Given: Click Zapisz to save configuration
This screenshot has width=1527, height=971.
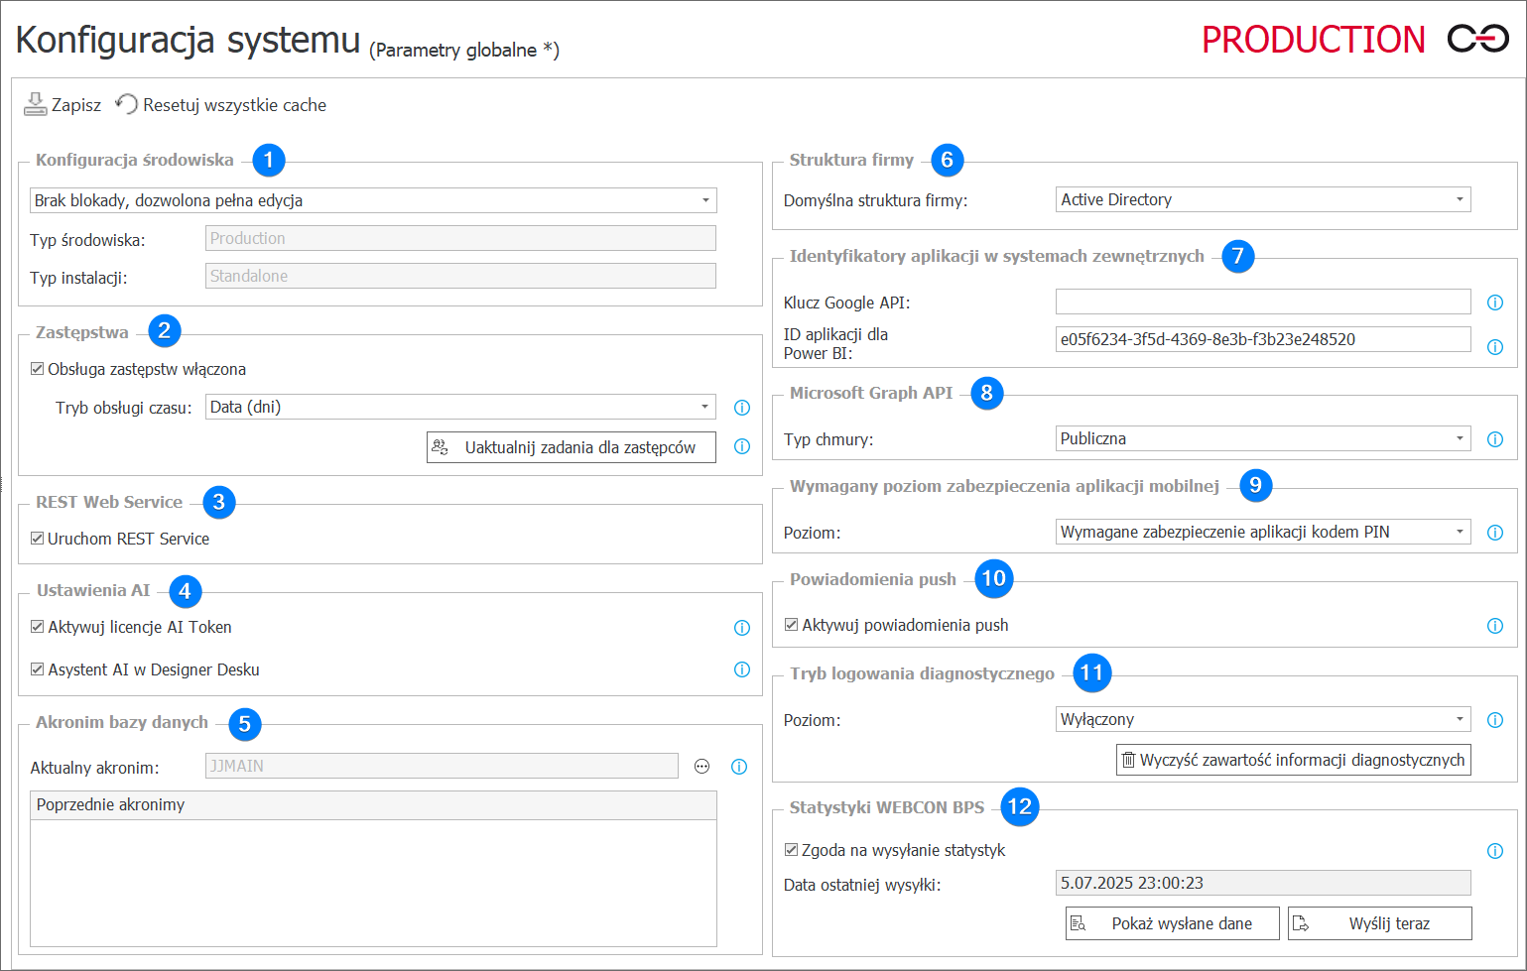Looking at the screenshot, I should click(63, 105).
